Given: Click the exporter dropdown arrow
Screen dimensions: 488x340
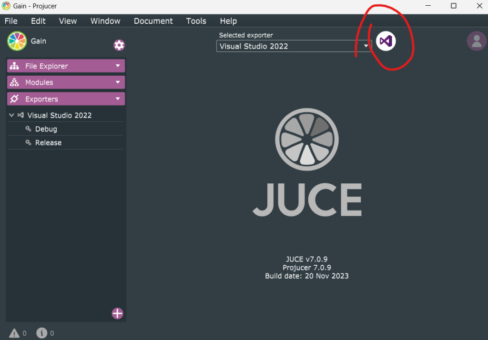Looking at the screenshot, I should (x=366, y=46).
